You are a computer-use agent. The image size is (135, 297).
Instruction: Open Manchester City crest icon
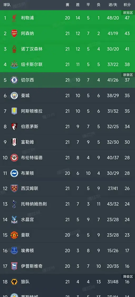pos(14,96)
